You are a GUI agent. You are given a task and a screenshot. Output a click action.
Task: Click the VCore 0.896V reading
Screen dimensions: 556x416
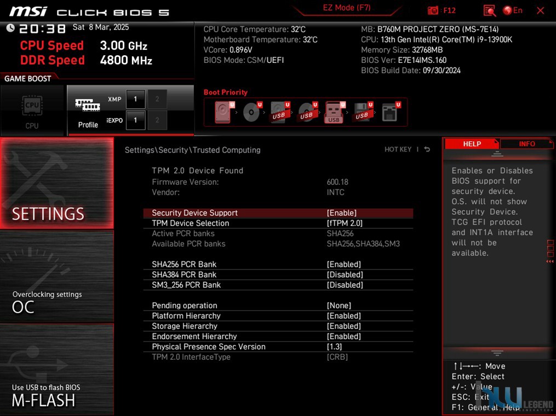pos(228,50)
